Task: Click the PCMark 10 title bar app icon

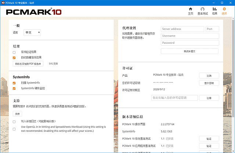Action: coord(3,2)
